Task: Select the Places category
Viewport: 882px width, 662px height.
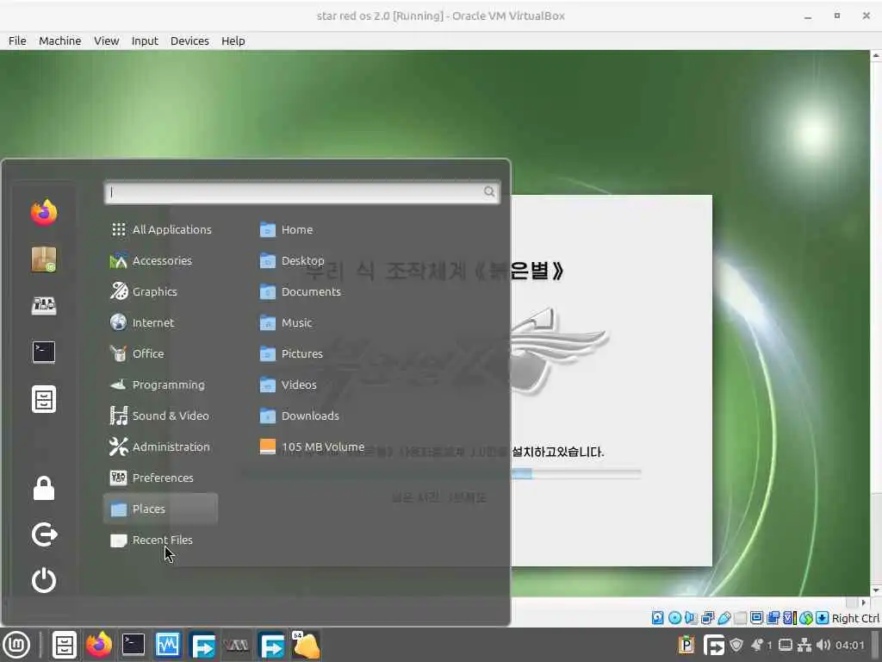Action: pyautogui.click(x=161, y=509)
